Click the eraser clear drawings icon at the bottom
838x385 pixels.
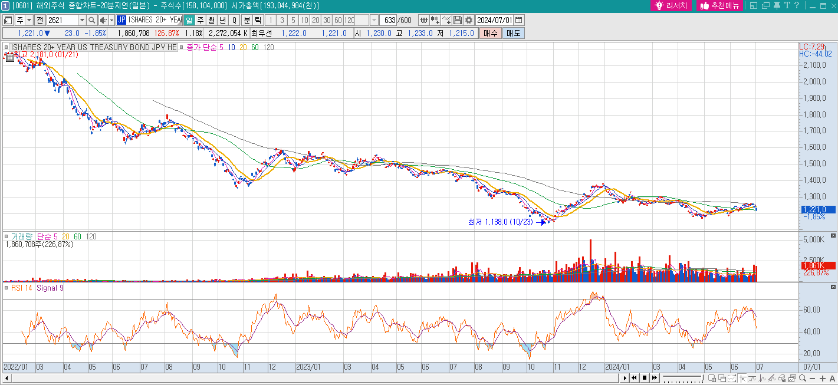pos(781,379)
